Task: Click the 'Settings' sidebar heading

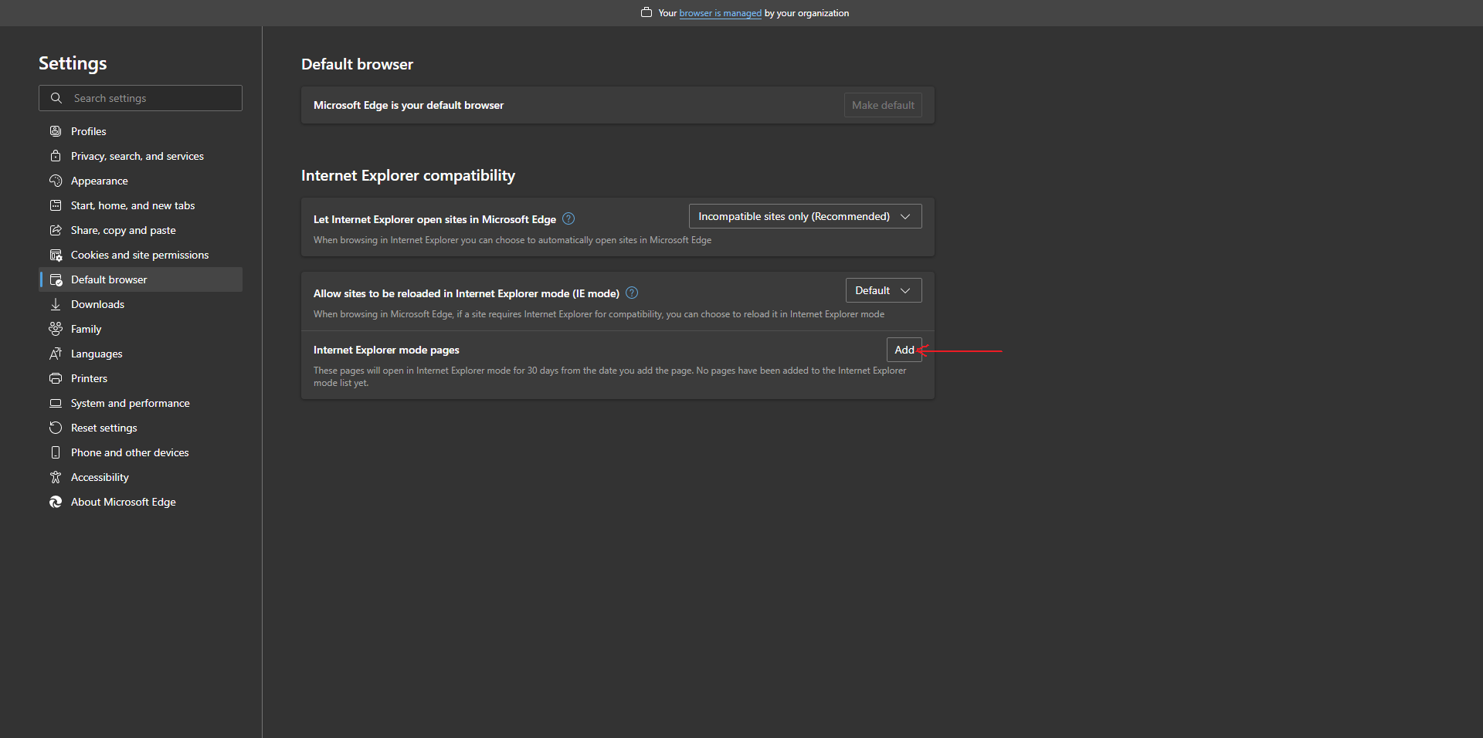Action: [73, 63]
